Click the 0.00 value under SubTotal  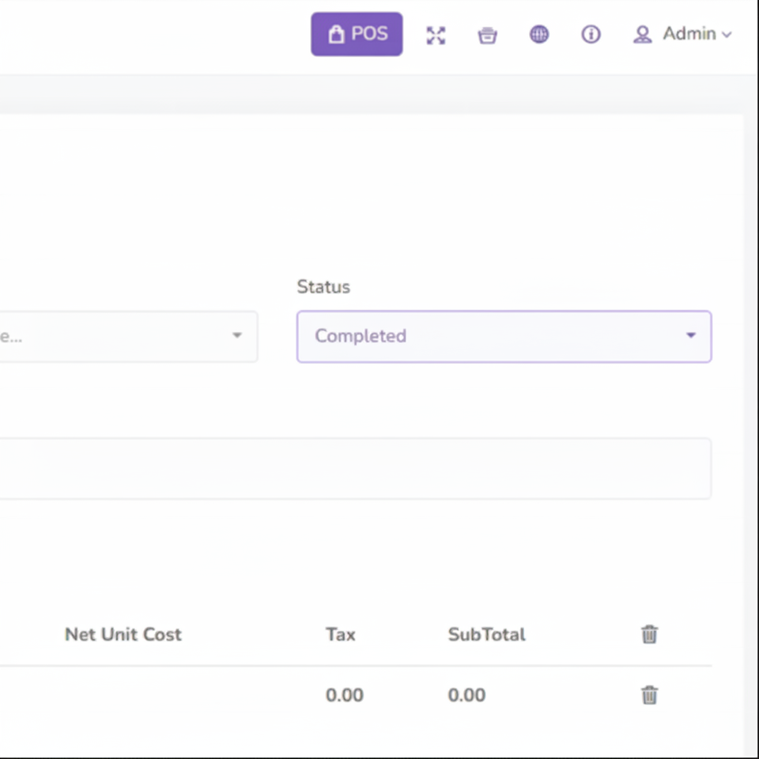466,695
